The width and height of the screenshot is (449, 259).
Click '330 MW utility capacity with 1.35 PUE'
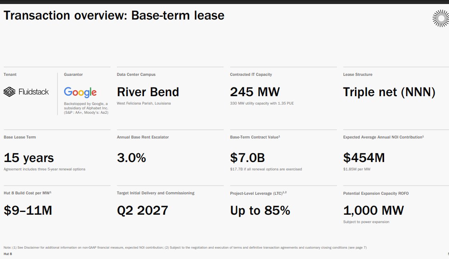pos(262,103)
